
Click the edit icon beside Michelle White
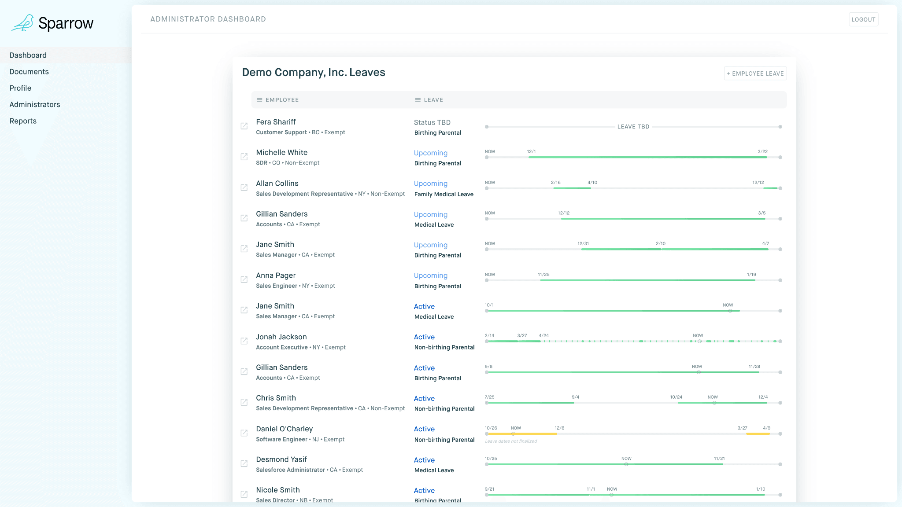[x=244, y=157]
